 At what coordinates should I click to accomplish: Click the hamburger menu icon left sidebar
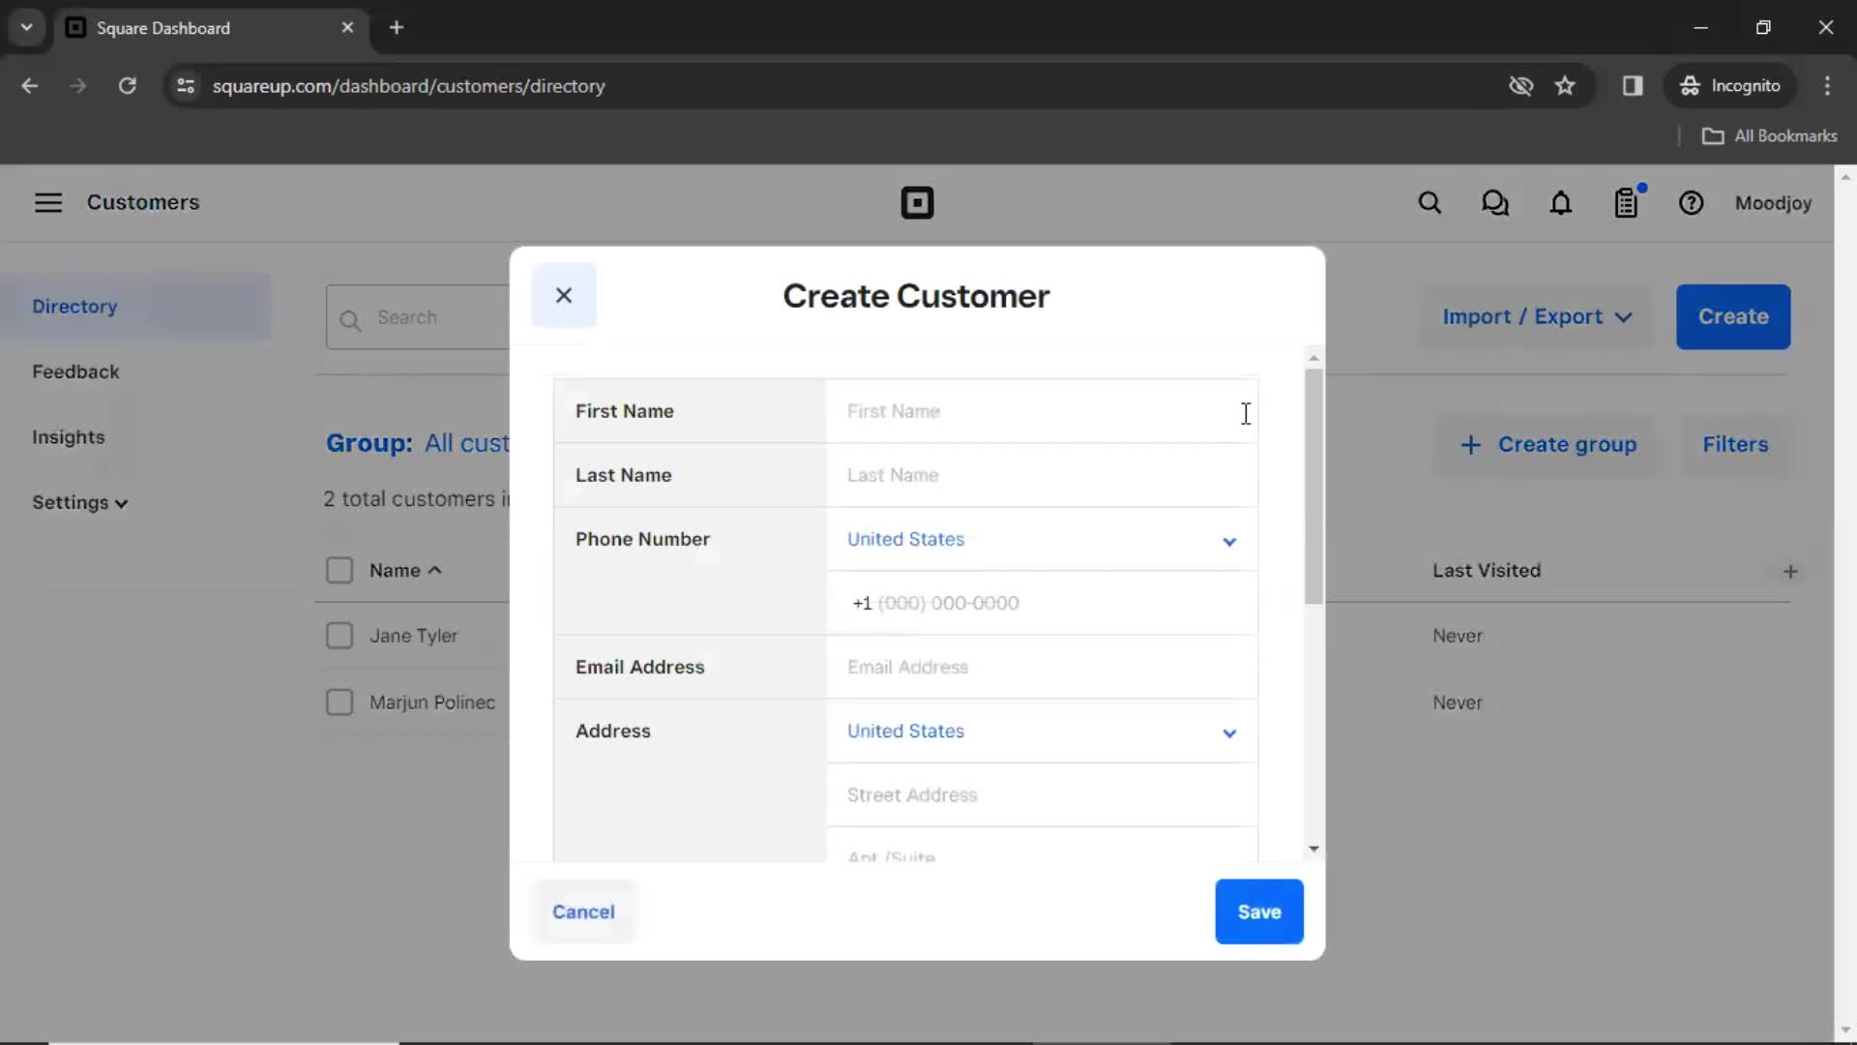coord(47,203)
